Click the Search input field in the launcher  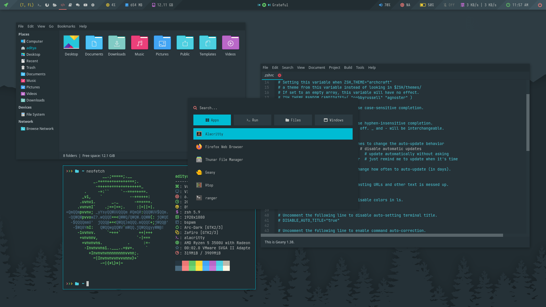point(256,108)
